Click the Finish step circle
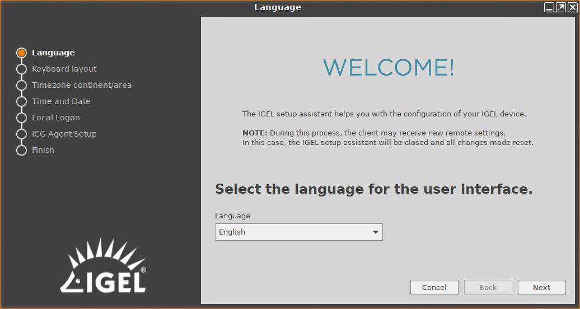The width and height of the screenshot is (580, 309). (21, 150)
